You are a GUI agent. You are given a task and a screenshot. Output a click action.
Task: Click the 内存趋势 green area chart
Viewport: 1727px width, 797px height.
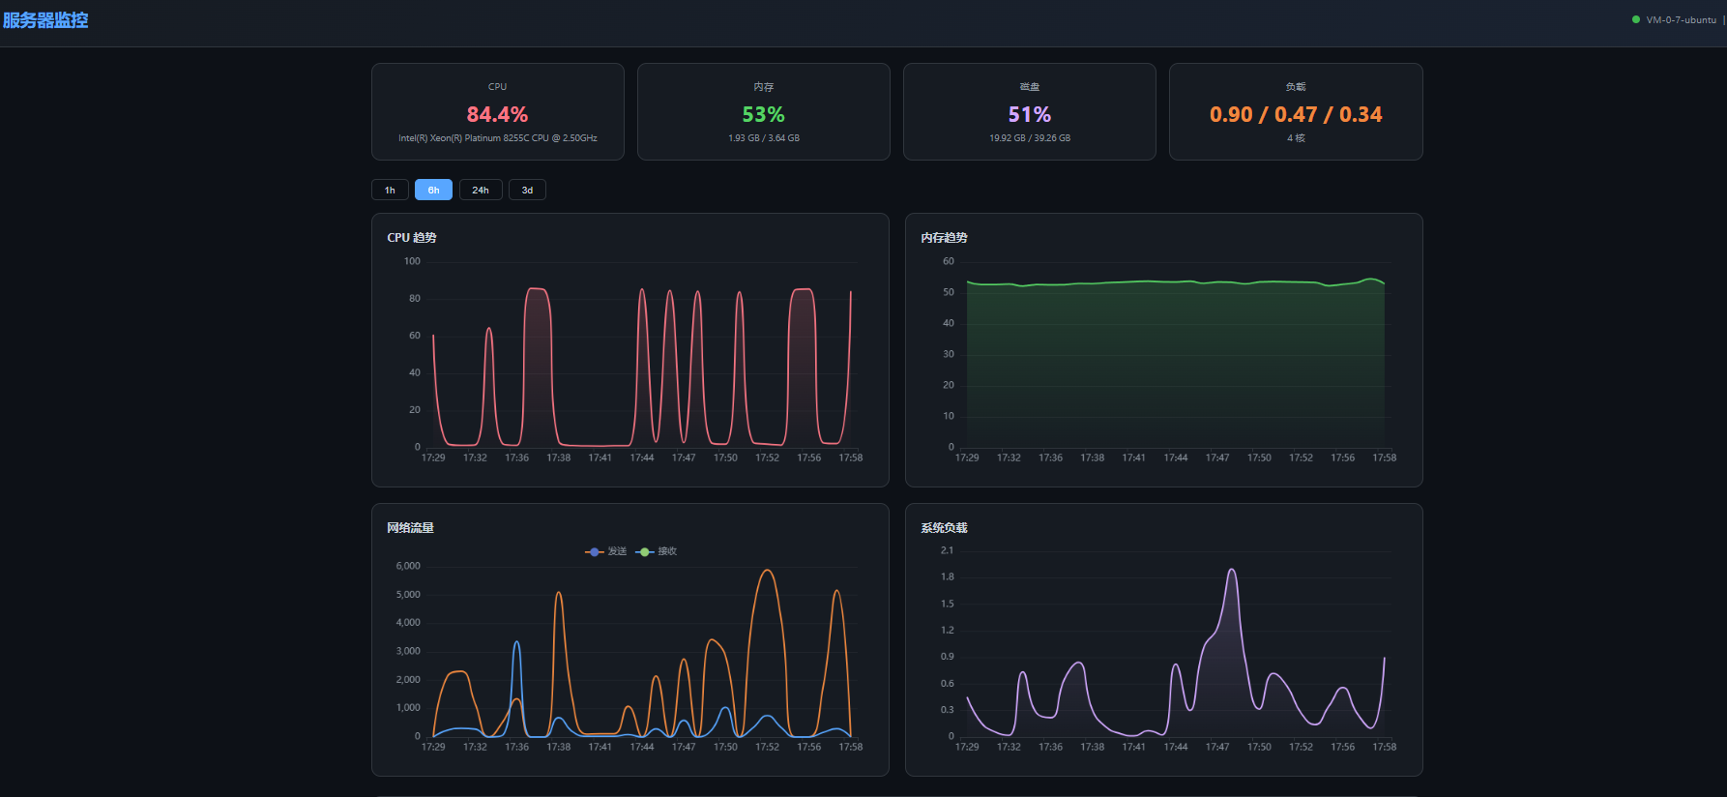(1176, 368)
